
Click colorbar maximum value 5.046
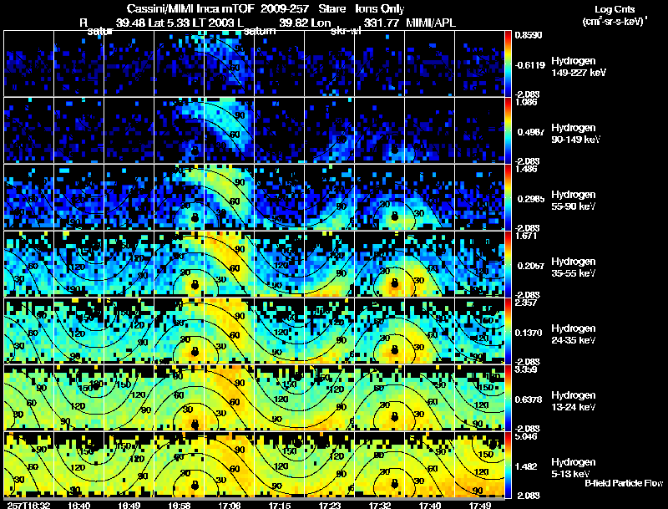click(x=527, y=436)
